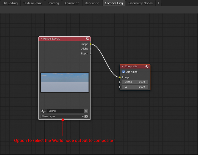Open the Animation workspace tab

click(72, 3)
